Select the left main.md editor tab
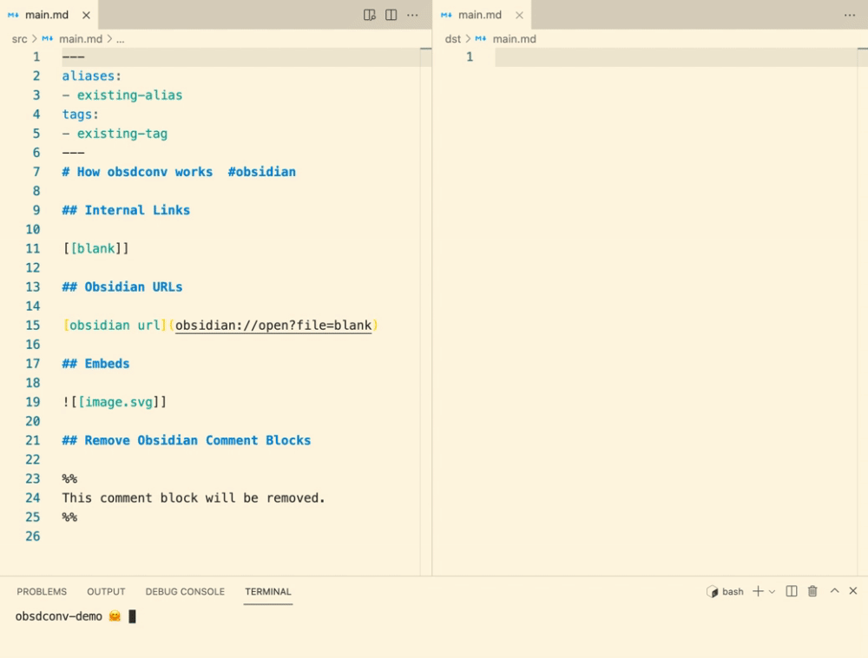Viewport: 868px width, 658px height. click(x=49, y=15)
